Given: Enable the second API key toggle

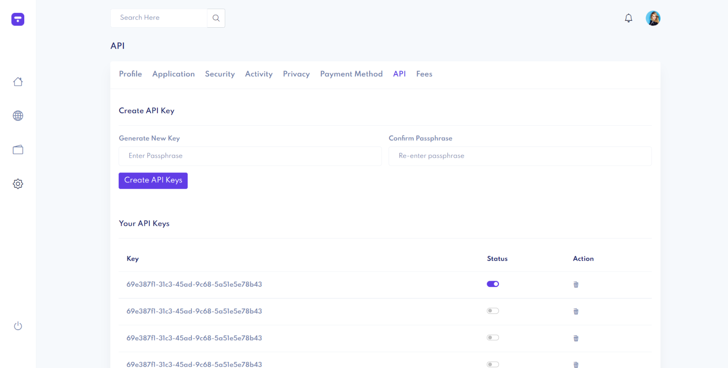Looking at the screenshot, I should [493, 311].
